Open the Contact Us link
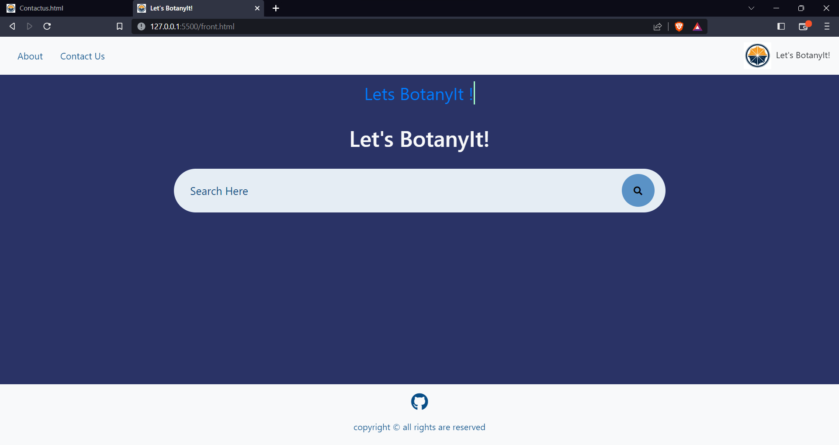 [x=82, y=56]
